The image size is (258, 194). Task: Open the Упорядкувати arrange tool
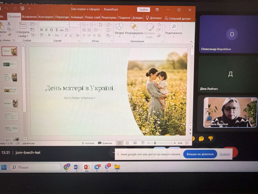[134, 27]
